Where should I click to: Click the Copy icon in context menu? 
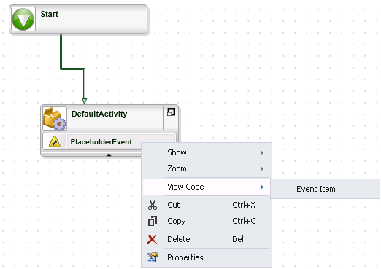point(153,221)
